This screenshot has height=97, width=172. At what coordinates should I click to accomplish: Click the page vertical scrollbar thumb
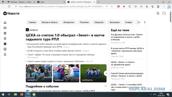point(170,17)
